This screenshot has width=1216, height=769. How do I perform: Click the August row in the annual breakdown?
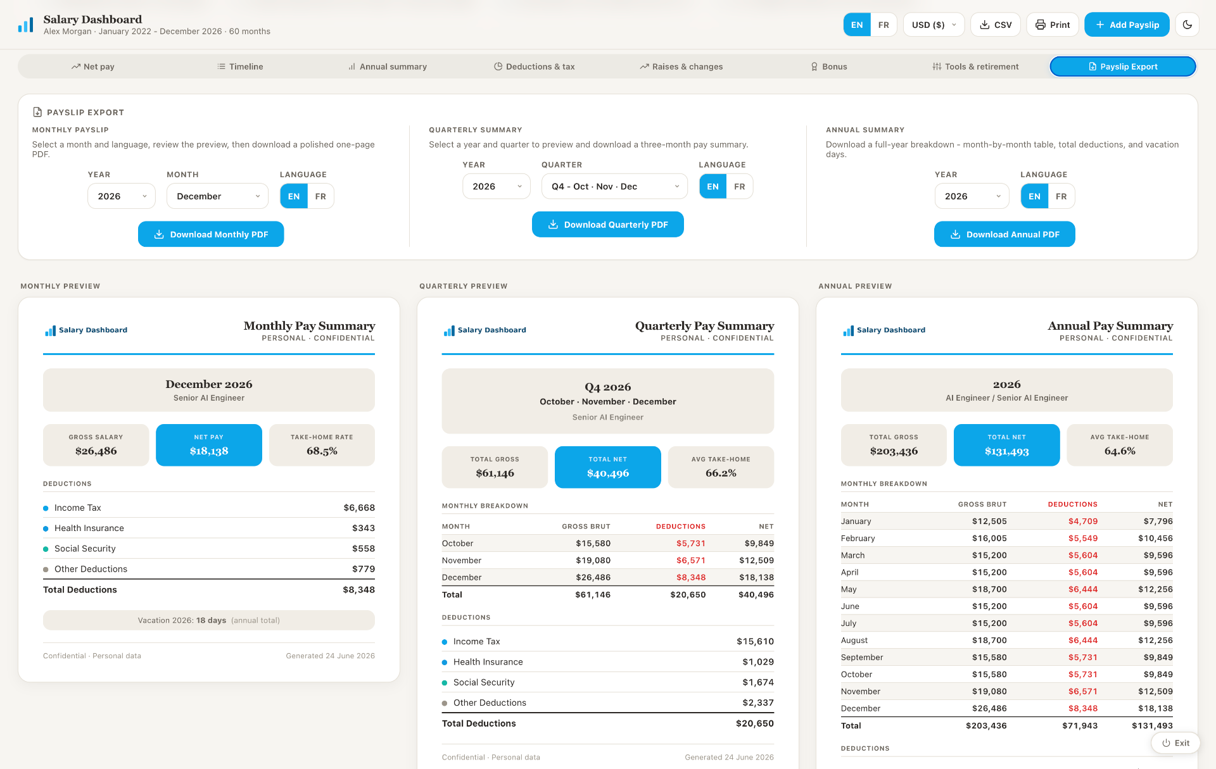click(1007, 641)
